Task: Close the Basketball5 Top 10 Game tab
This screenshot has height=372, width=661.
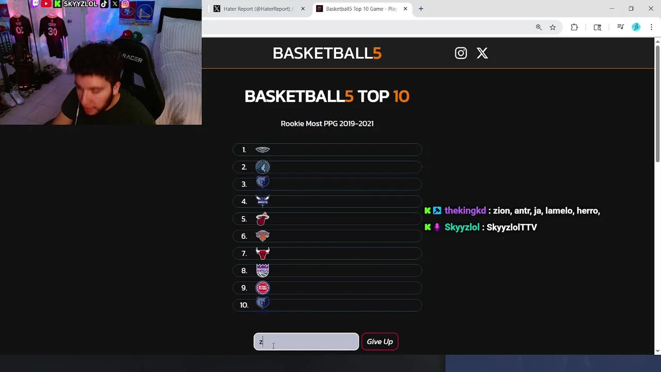Action: click(x=405, y=9)
